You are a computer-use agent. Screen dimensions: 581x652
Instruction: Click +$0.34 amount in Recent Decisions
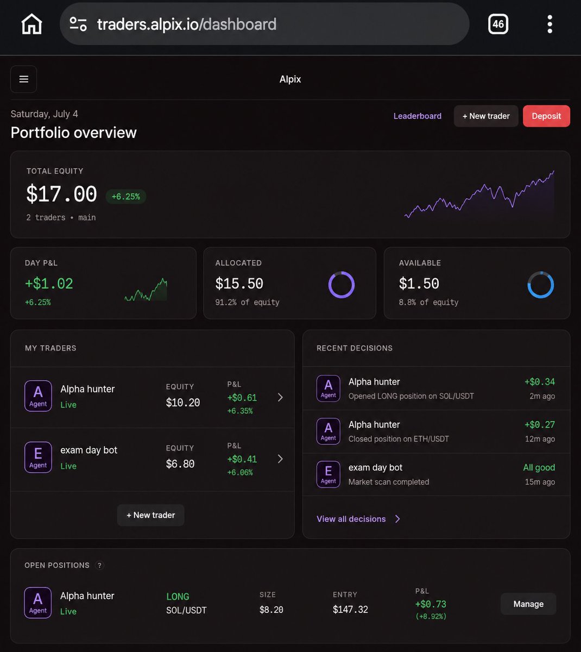pyautogui.click(x=540, y=381)
